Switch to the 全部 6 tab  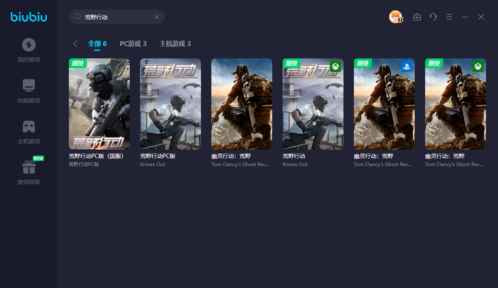click(97, 44)
